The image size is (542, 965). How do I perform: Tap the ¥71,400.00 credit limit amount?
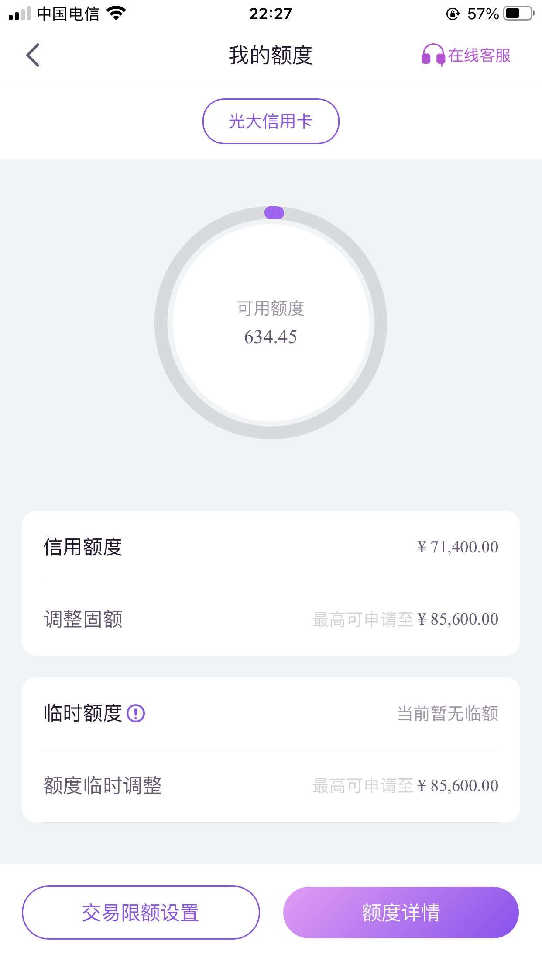click(458, 547)
